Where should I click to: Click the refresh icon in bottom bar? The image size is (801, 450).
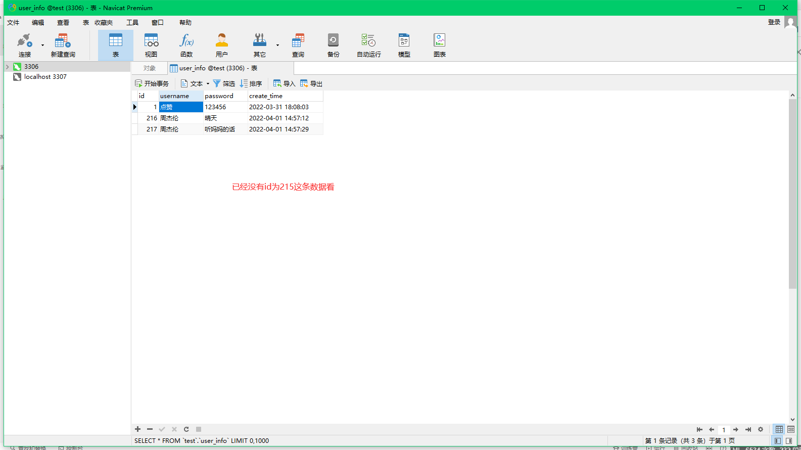pyautogui.click(x=186, y=429)
